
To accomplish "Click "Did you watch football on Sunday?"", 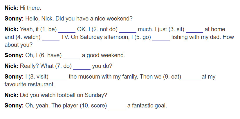I will tap(64, 95).
